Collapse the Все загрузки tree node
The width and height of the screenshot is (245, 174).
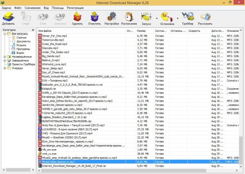point(4,34)
